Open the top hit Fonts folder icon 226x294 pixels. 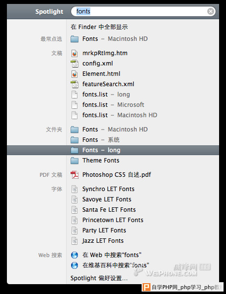(x=75, y=39)
